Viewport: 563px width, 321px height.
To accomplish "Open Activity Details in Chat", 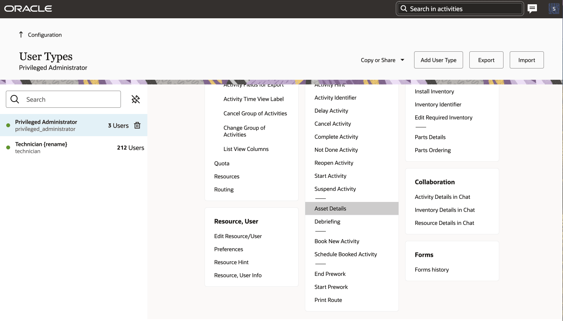I will pyautogui.click(x=442, y=197).
